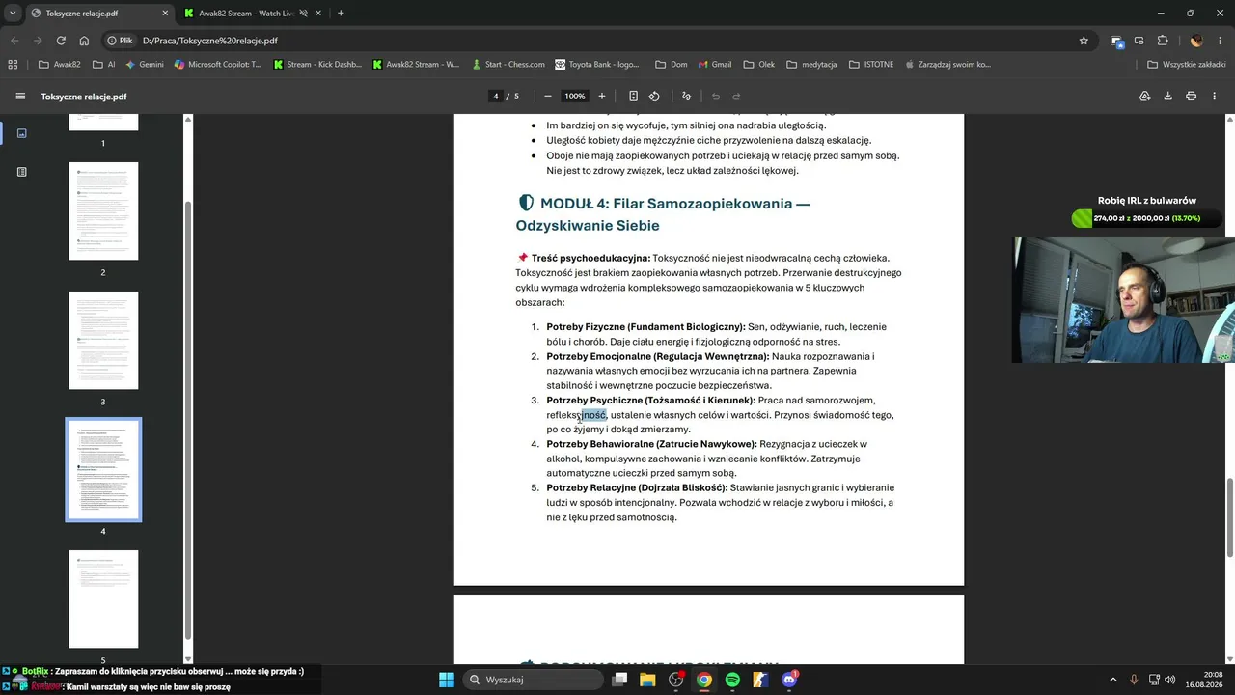Open the ISTOTNE bookmarks folder
The image size is (1235, 695).
coord(871,65)
